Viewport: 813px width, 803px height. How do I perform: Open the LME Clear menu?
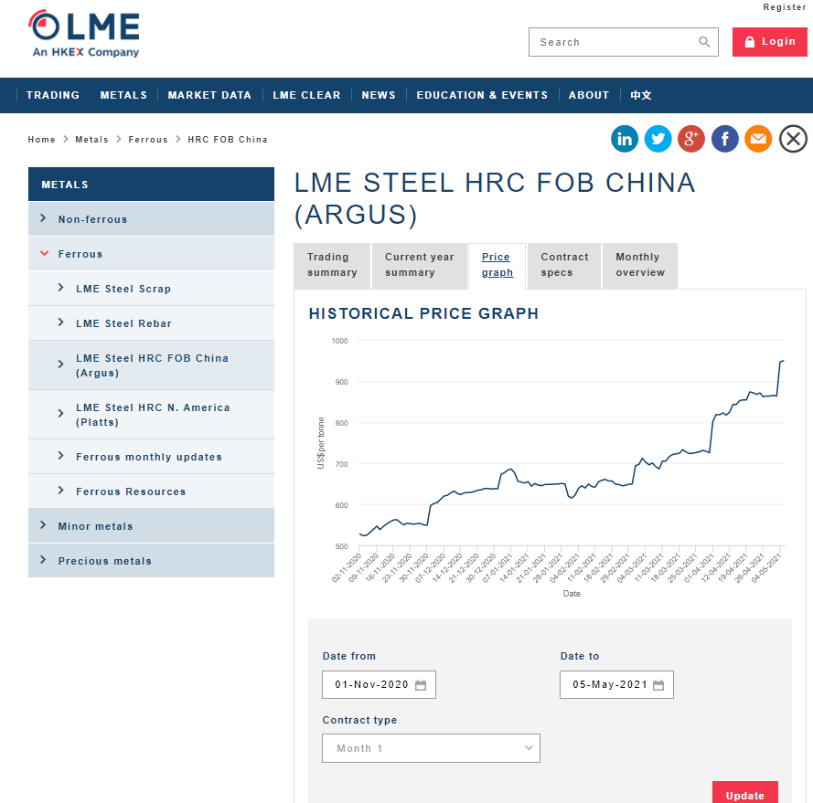coord(306,95)
